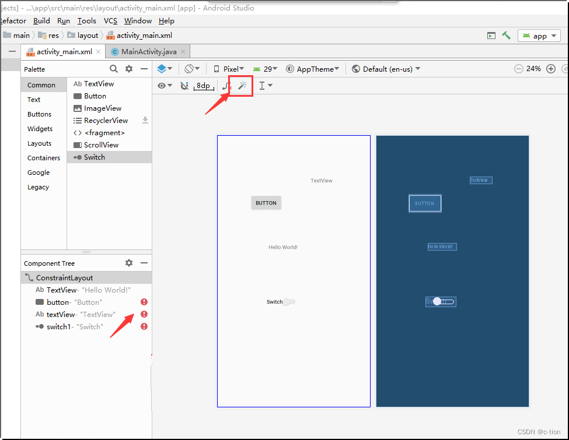Search the Palette
569x440 pixels.
(114, 69)
